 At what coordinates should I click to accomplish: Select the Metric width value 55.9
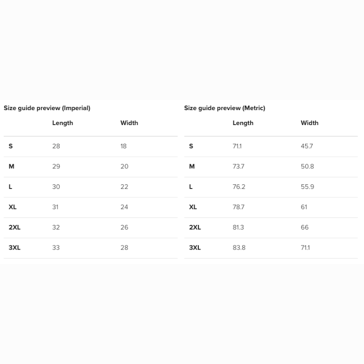307,187
